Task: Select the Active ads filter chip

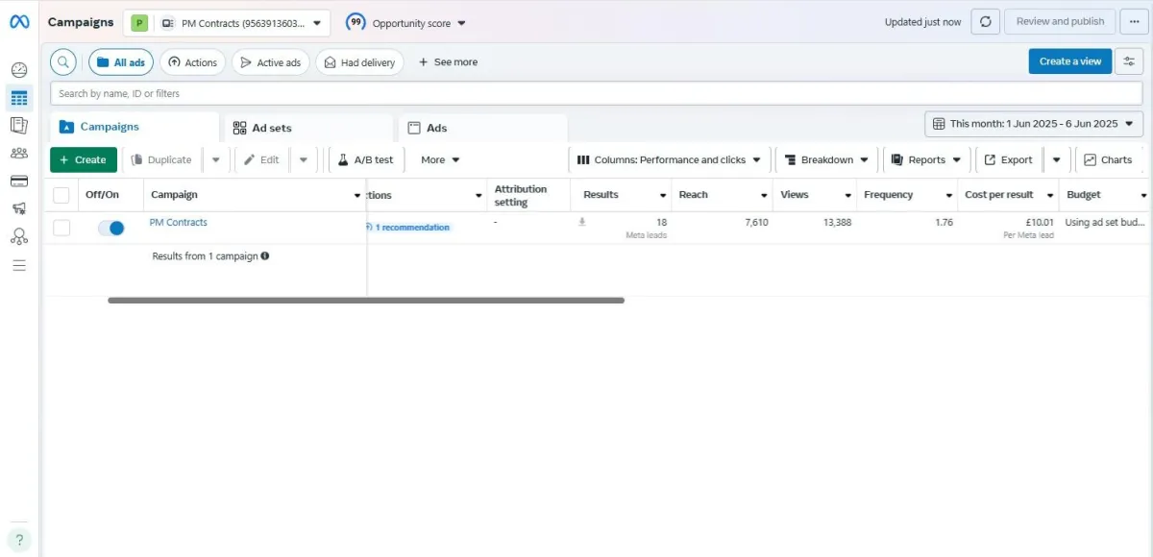Action: tap(271, 62)
